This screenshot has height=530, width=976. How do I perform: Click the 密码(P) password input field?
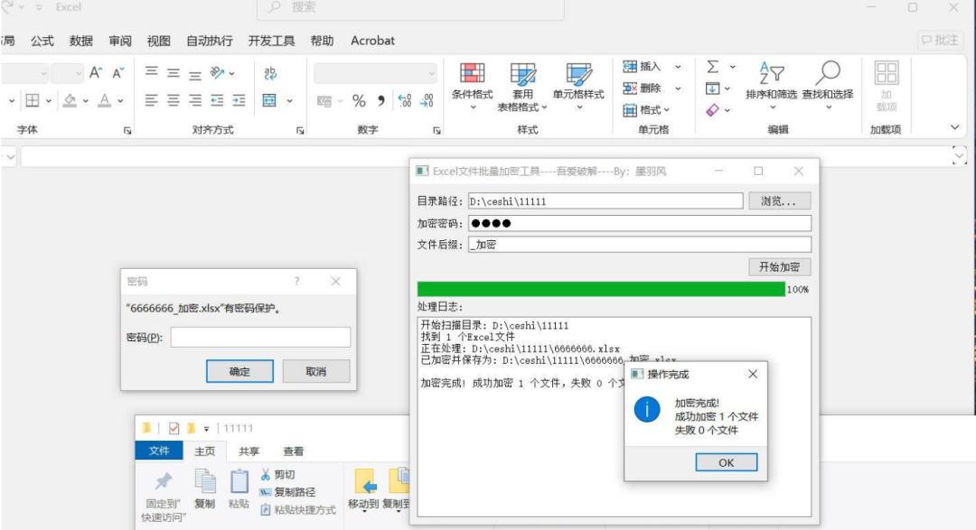[x=261, y=337]
